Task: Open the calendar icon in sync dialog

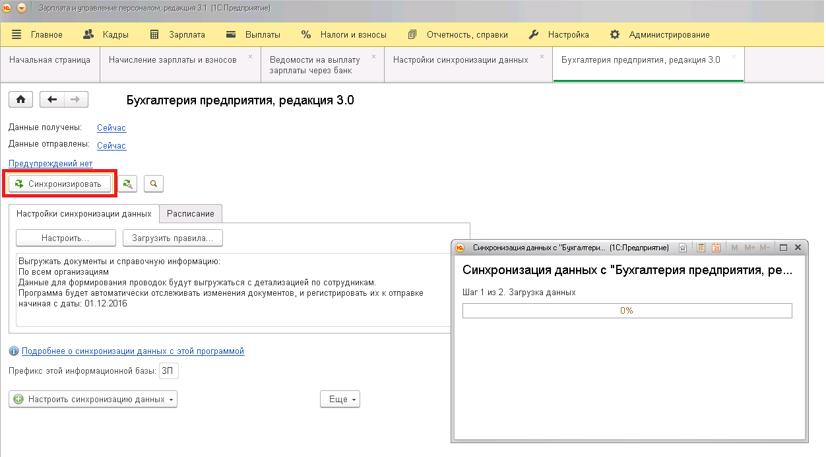Action: coord(716,248)
